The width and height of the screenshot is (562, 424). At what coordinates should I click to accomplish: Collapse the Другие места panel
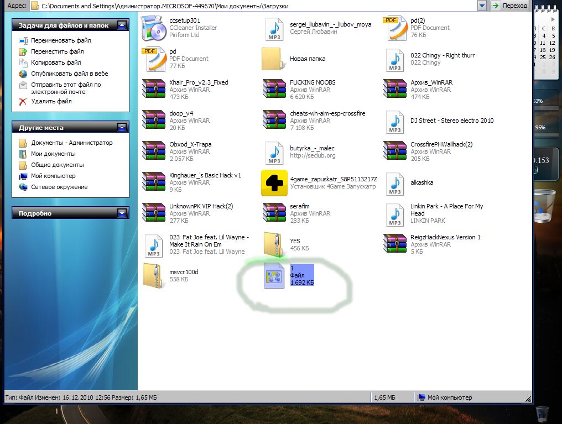tap(122, 127)
